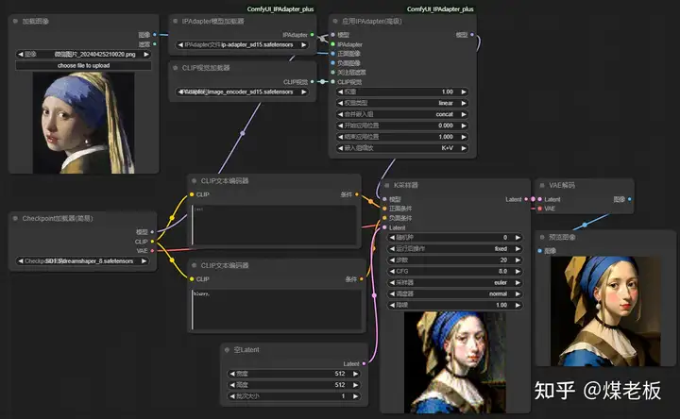Click the yellow CLIP output socket on the Checkpoint加载器 node
This screenshot has height=419, width=680.
[x=152, y=242]
